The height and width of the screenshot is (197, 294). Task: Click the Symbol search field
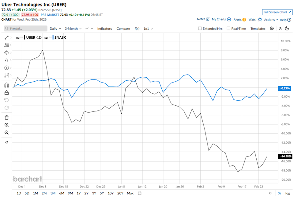(x=25, y=29)
